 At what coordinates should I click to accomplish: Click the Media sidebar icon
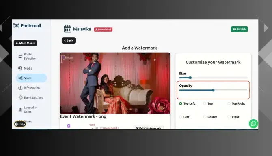pos(20,68)
